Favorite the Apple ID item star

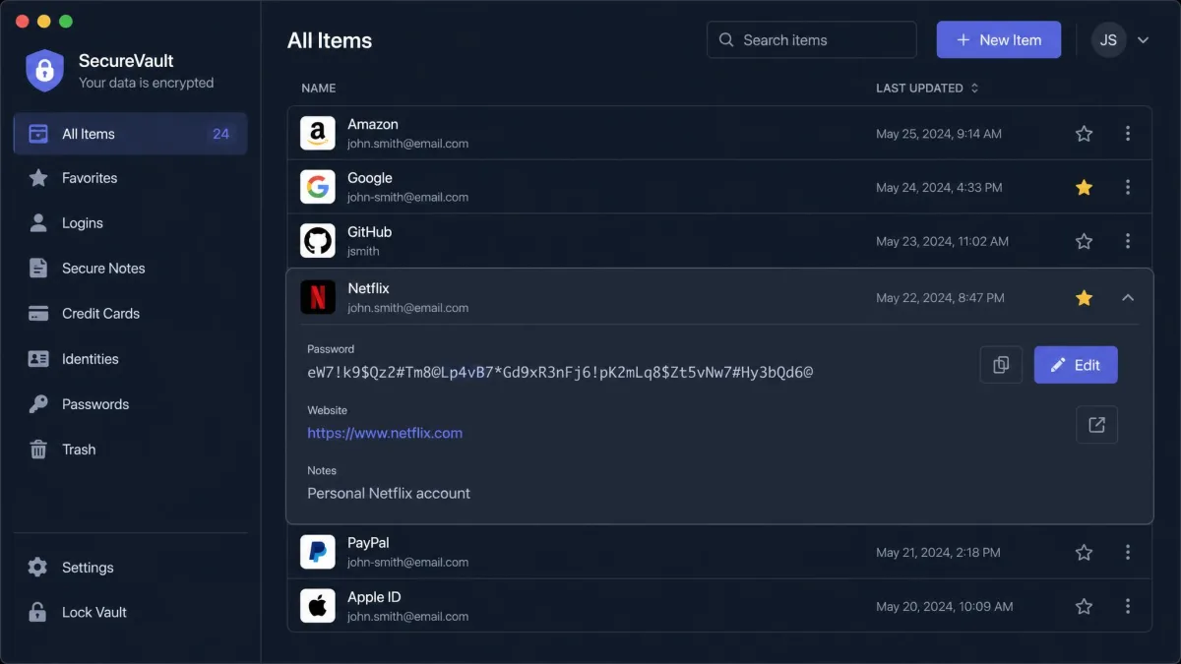coord(1084,607)
